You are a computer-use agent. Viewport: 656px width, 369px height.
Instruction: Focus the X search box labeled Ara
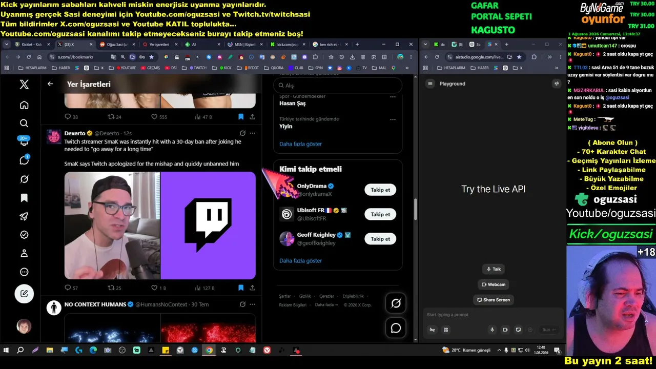(338, 86)
